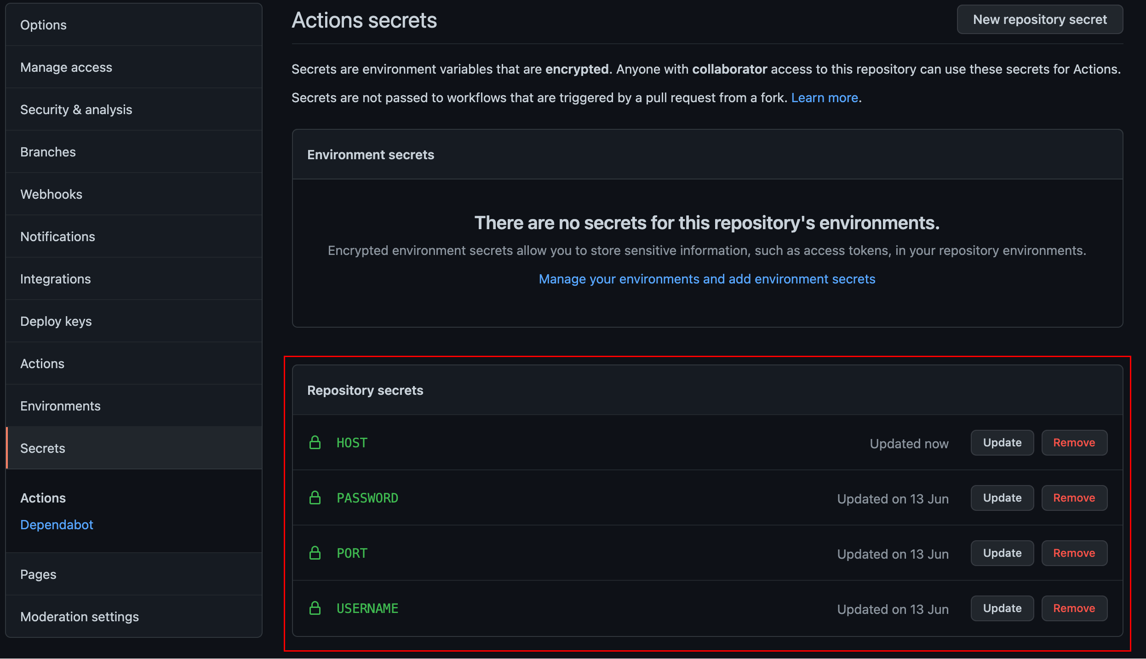Click the lock icon beside USERNAME secret
Image resolution: width=1146 pixels, height=659 pixels.
315,608
